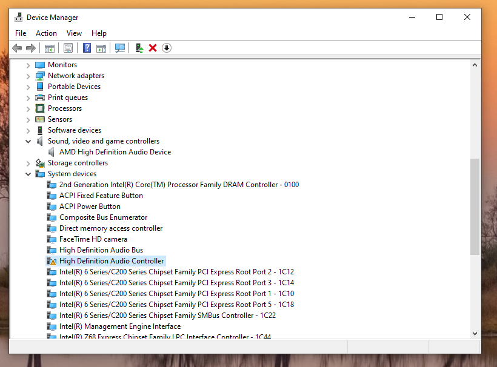This screenshot has height=367, width=497.
Task: Select ACPI Fixed Feature Button
Action: [101, 196]
